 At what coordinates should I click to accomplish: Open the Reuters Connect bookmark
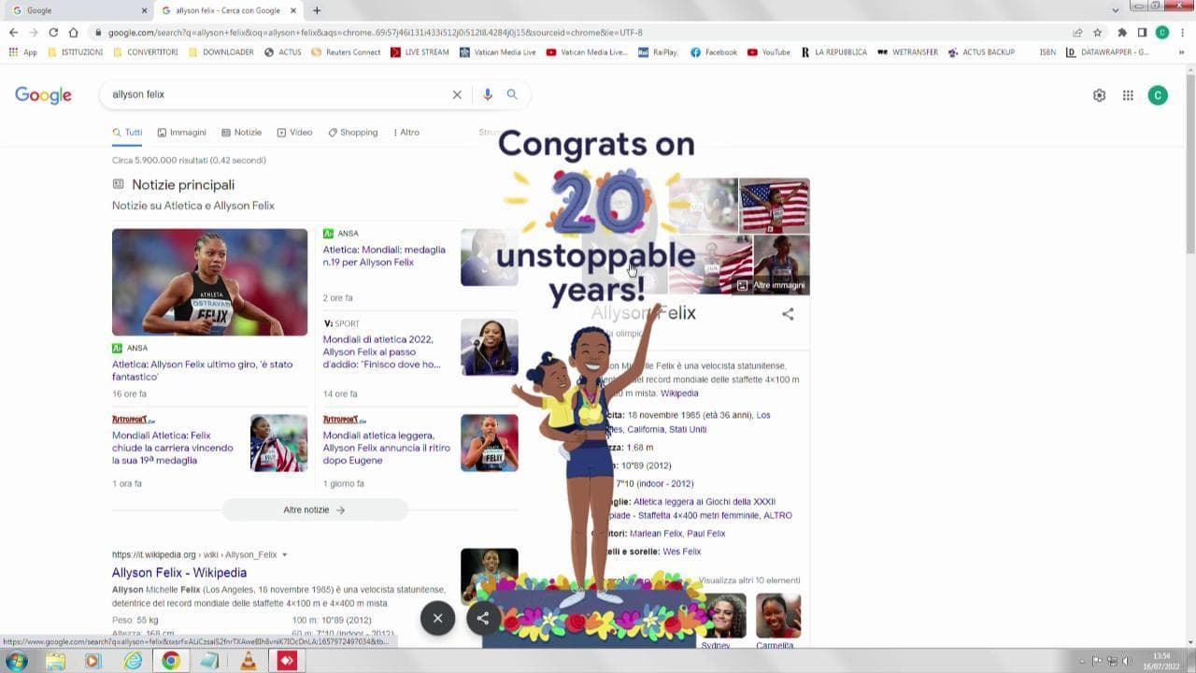pos(346,52)
